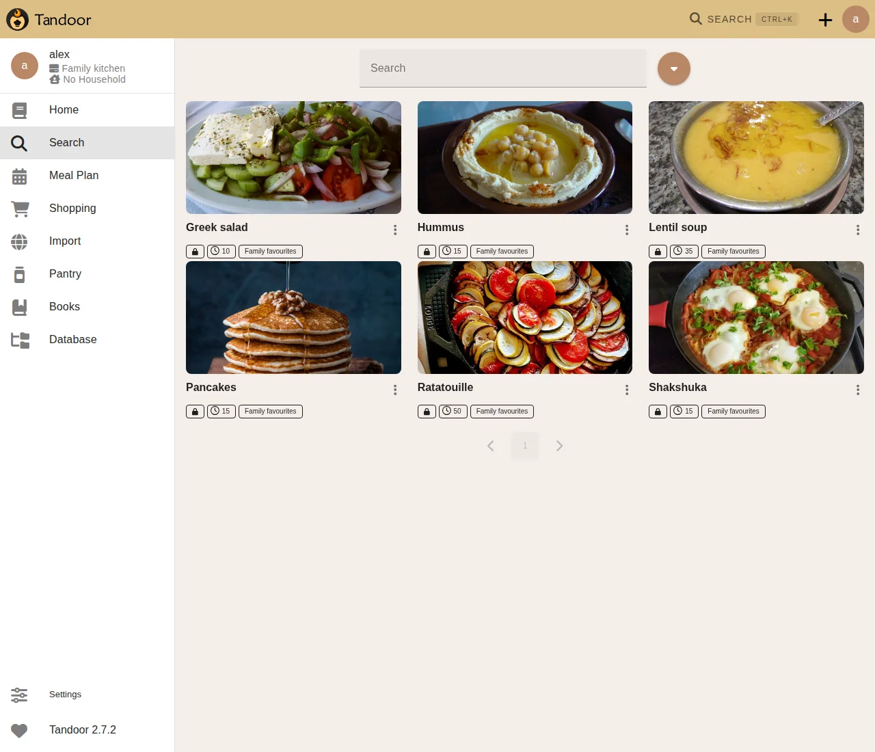
Task: Open the Hummus recipe image
Action: (x=525, y=157)
